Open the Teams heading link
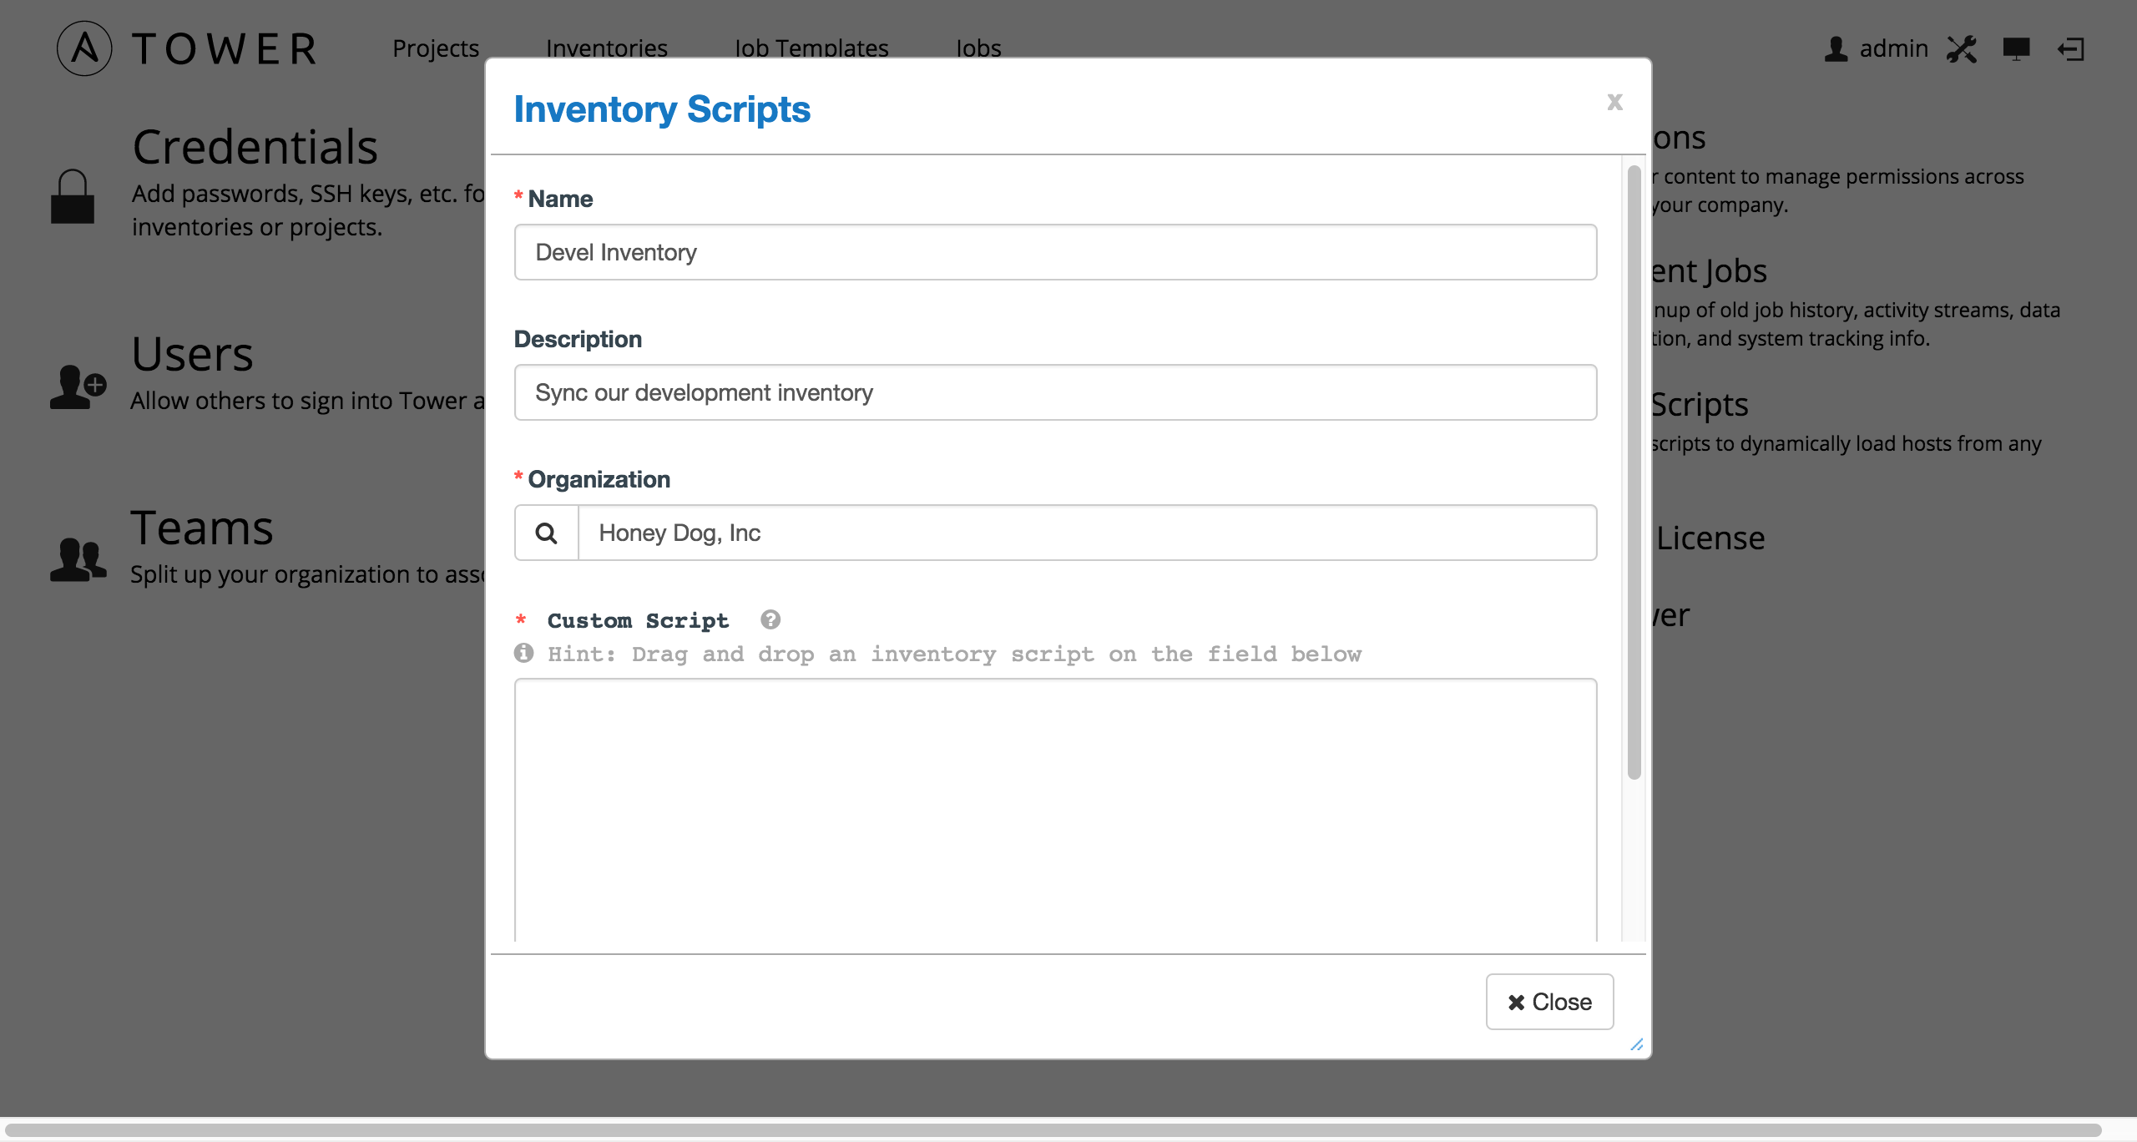The width and height of the screenshot is (2137, 1142). pos(202,528)
